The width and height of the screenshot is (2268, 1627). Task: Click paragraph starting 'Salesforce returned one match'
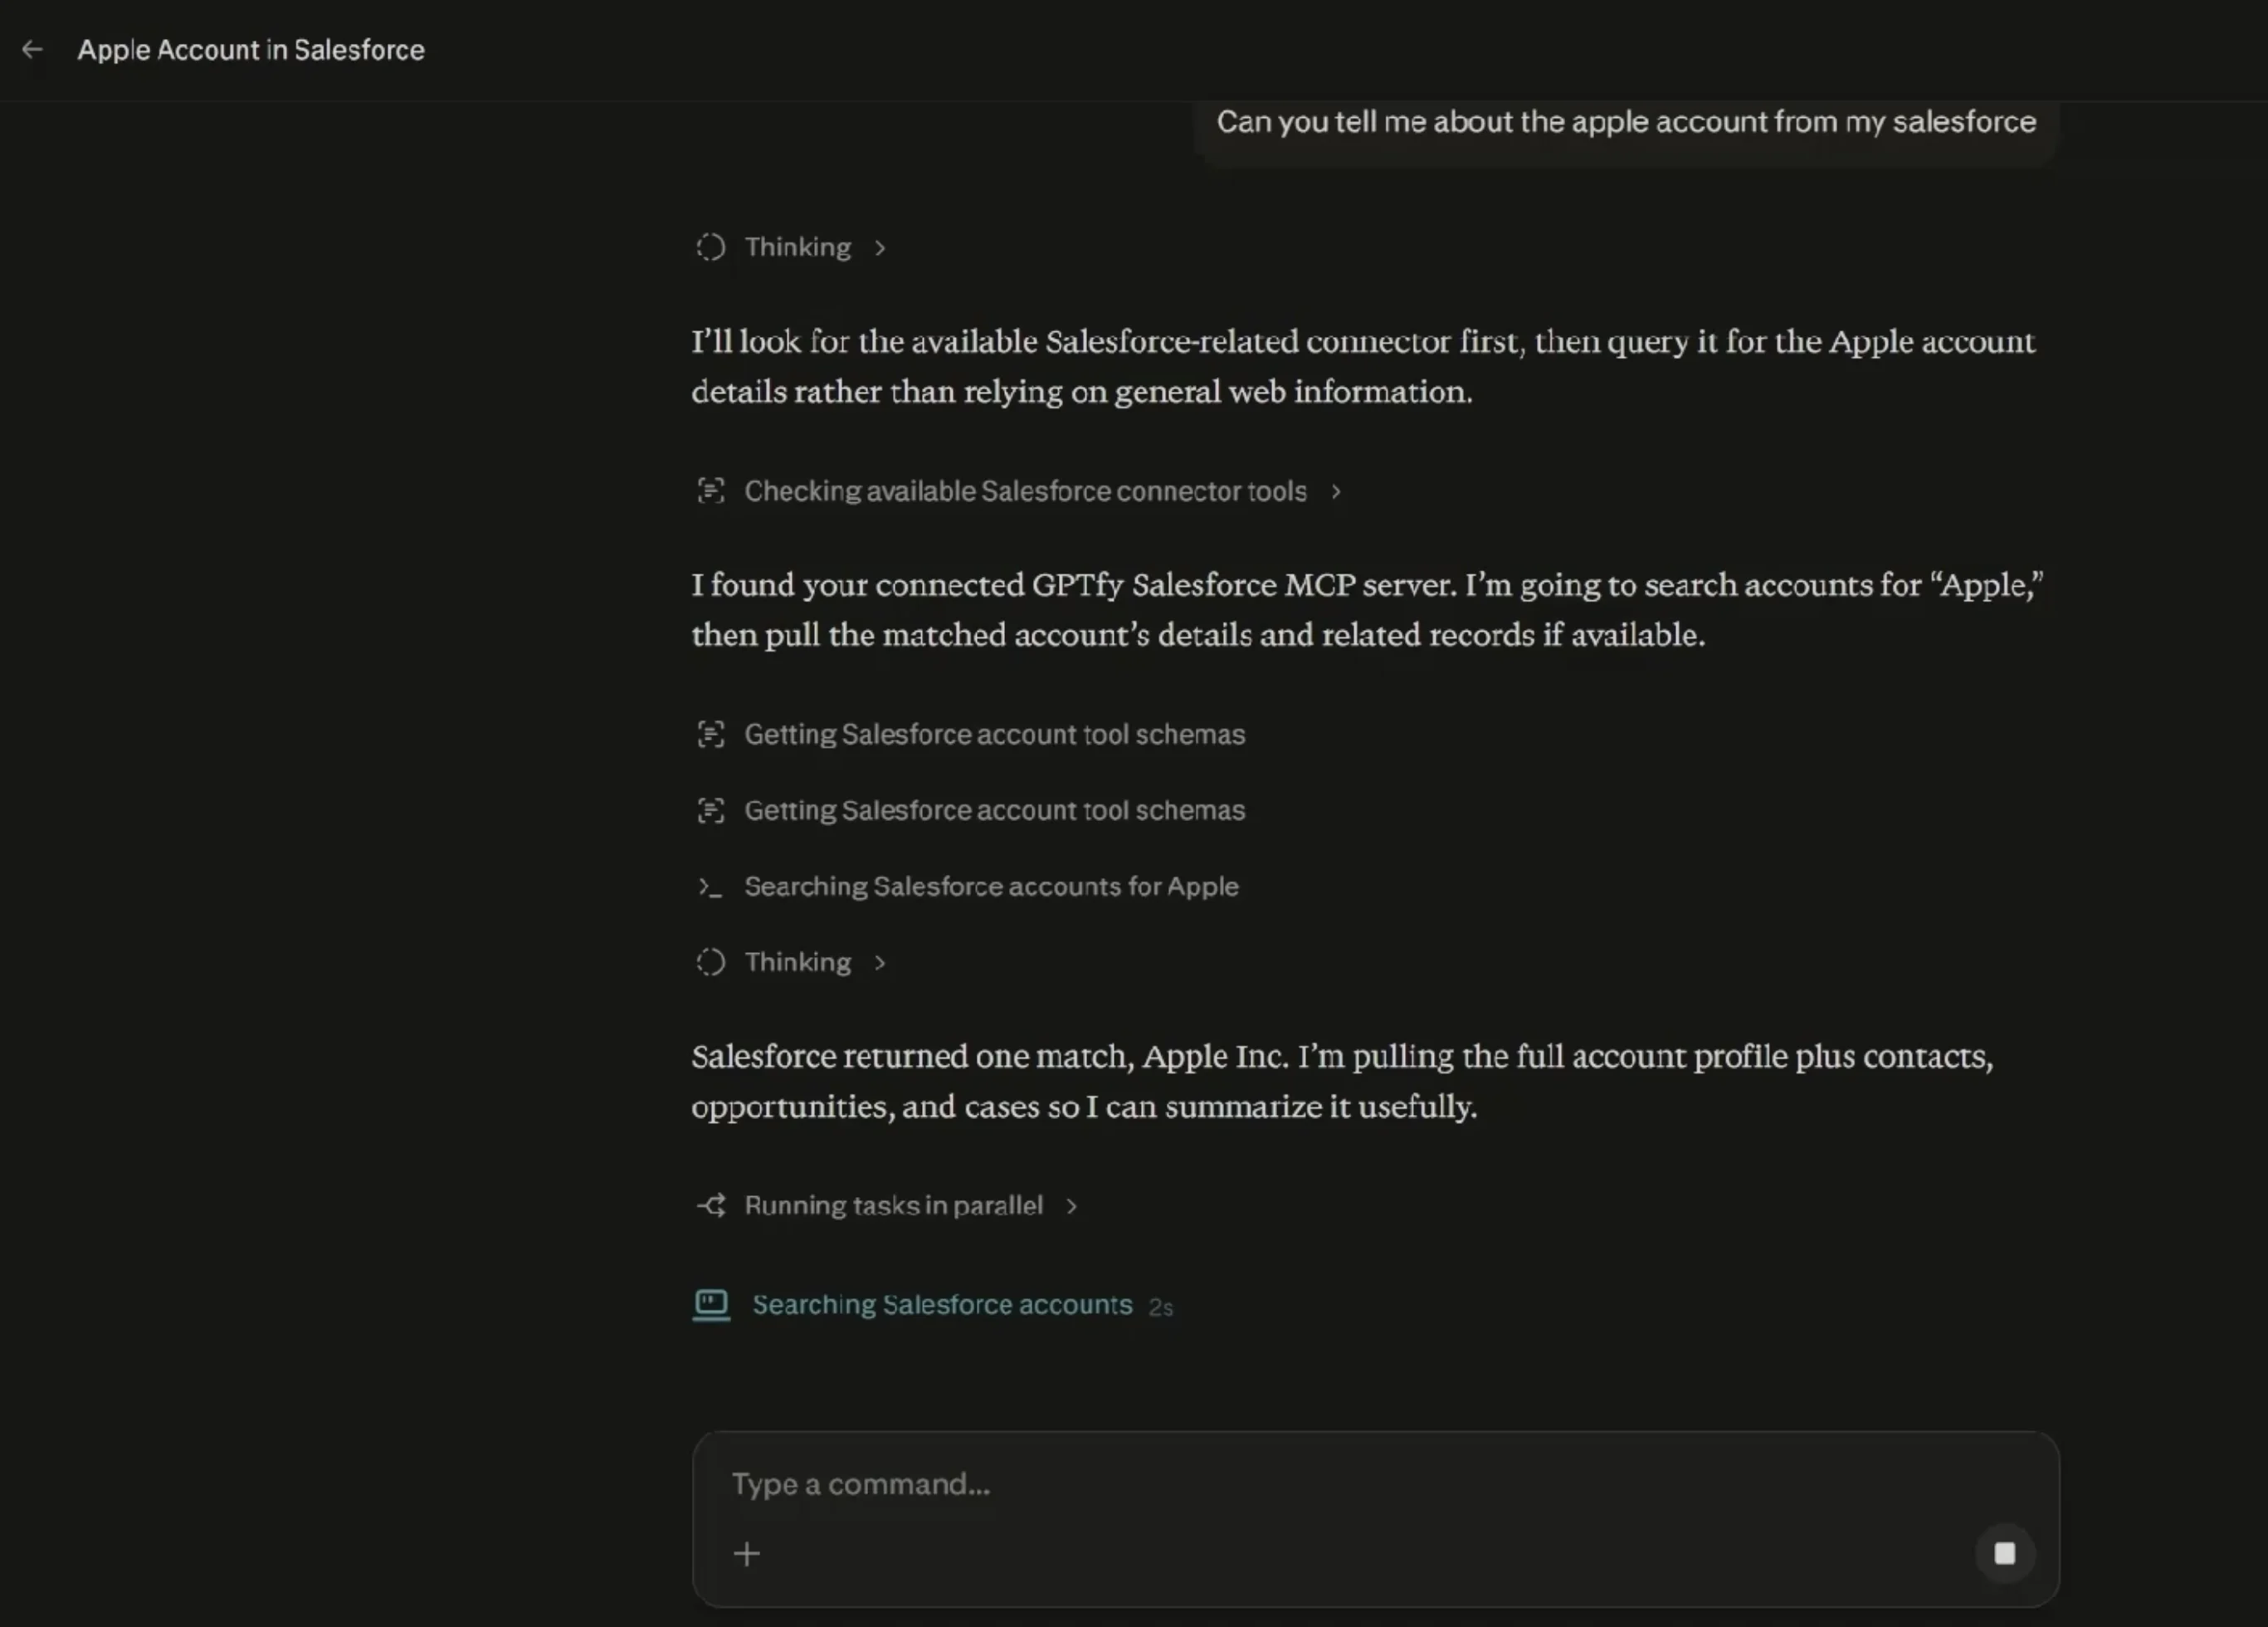click(1342, 1081)
